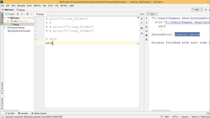This screenshot has width=210, height=118.
Task: Open the Refactor menu
Action: click(37, 6)
